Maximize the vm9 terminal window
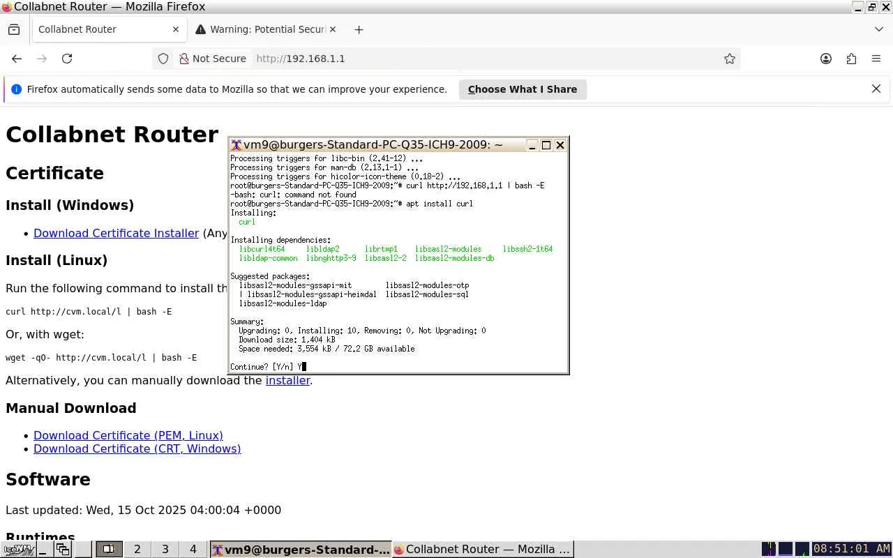 coord(546,145)
